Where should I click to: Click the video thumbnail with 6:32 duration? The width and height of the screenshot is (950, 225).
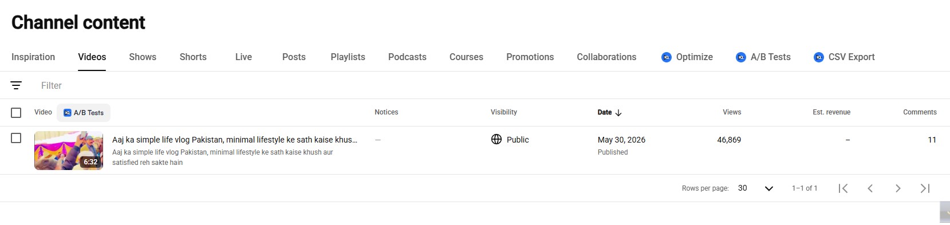click(x=69, y=151)
